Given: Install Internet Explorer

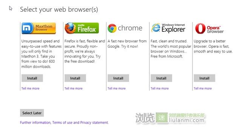Looking at the screenshot, I should (x=161, y=78).
